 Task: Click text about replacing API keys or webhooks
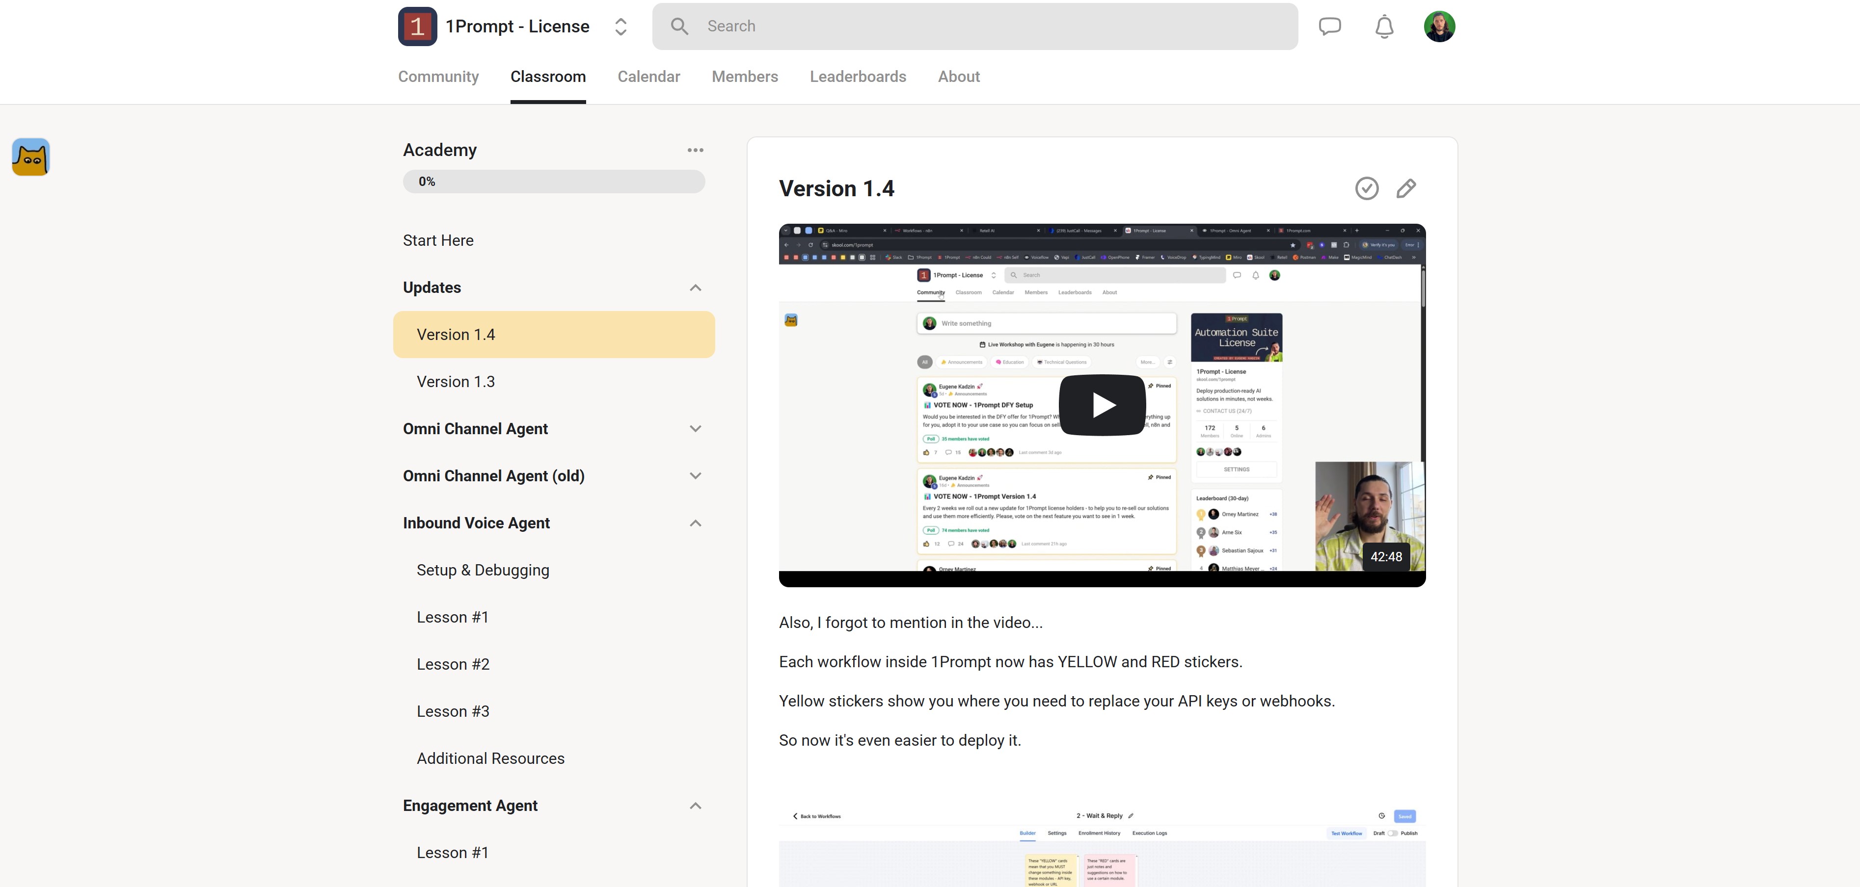[1056, 702]
